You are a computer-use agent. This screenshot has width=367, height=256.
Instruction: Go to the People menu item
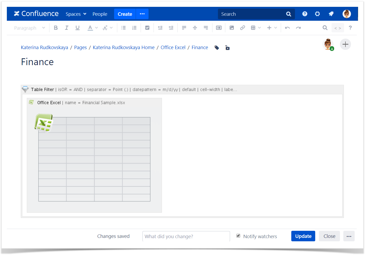100,14
